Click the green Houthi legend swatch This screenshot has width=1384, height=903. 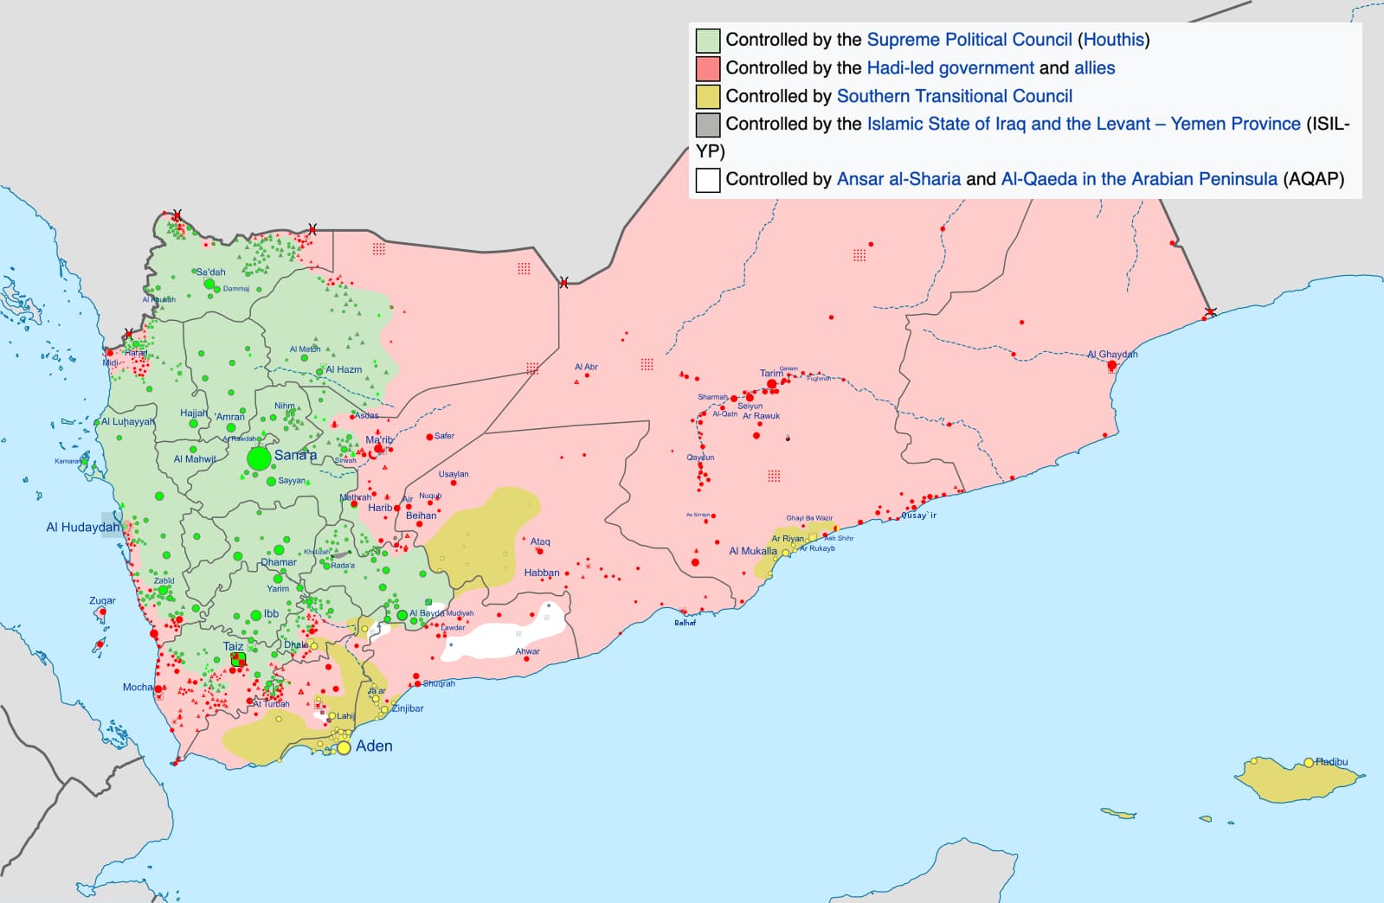(x=708, y=41)
